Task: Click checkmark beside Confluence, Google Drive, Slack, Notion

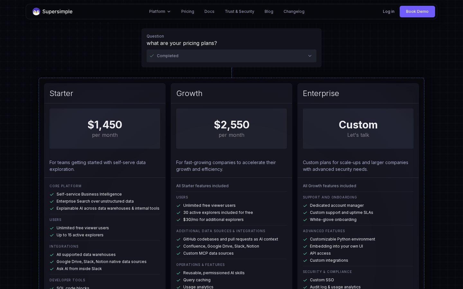Action: (178, 247)
